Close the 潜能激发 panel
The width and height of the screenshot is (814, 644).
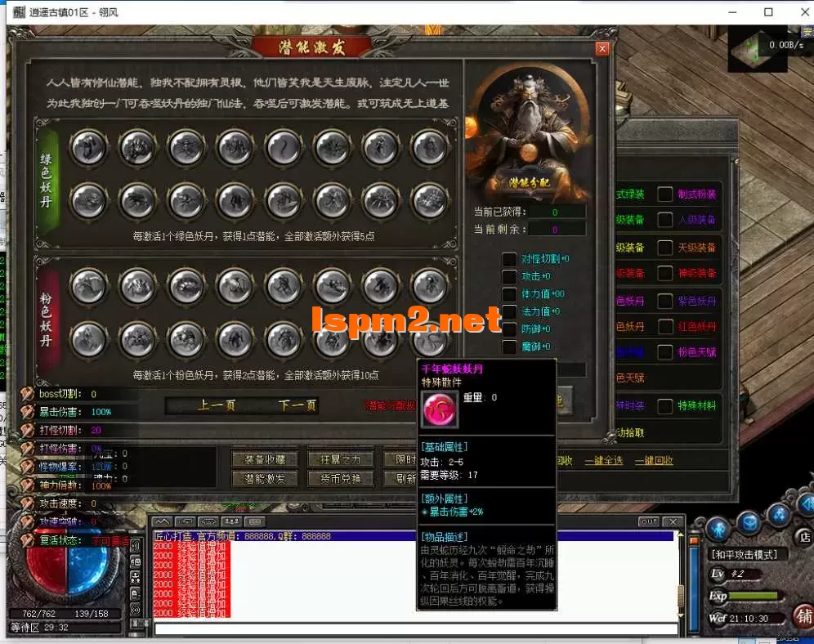[602, 49]
